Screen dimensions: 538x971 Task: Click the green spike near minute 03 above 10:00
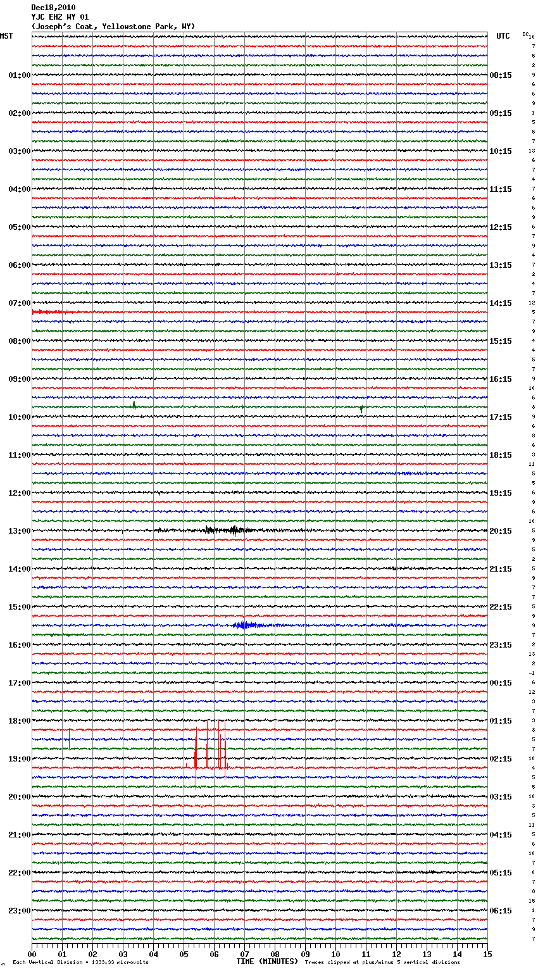coord(134,405)
